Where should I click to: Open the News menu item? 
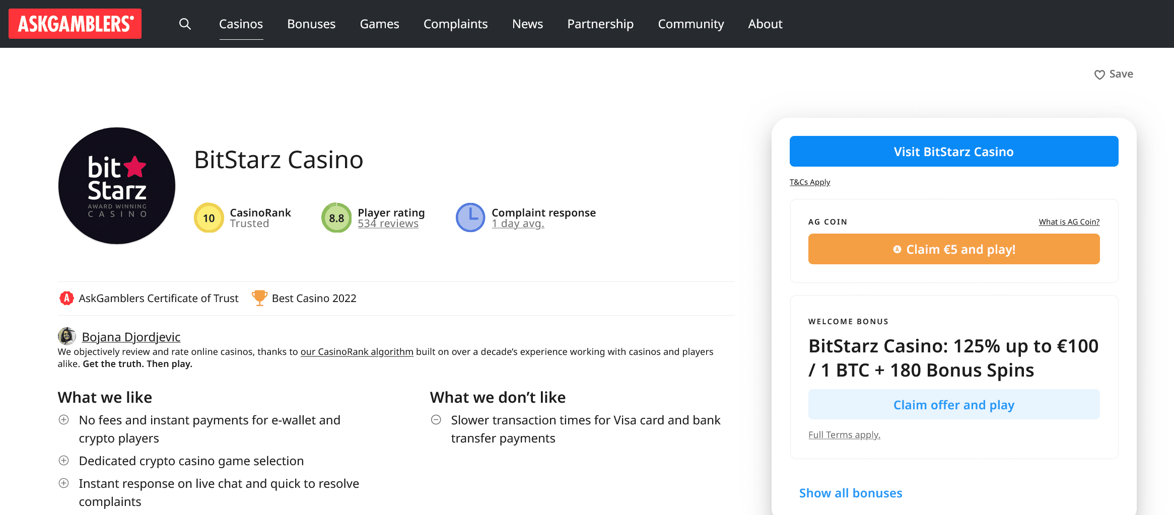point(527,24)
